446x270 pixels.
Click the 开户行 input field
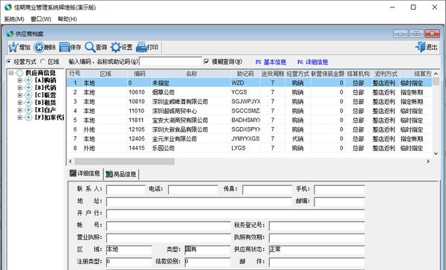[235, 214]
